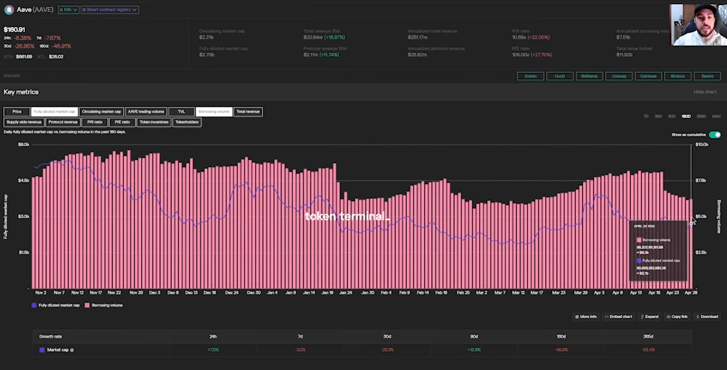
Task: Expand the Smart contract registry dropdown
Action: tap(110, 10)
